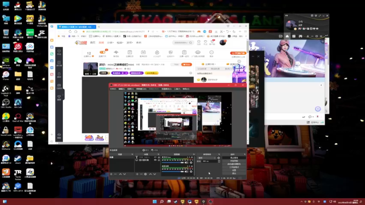Select 直播 tab in Douyu navigation
The height and width of the screenshot is (205, 365).
(x=101, y=43)
